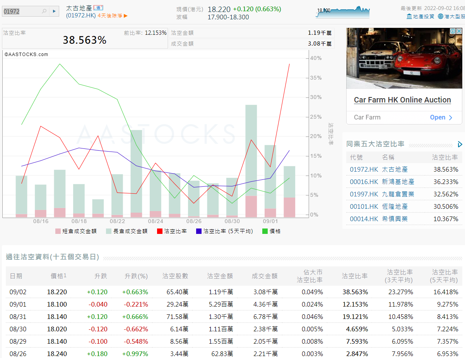This screenshot has width=465, height=358.
Task: Click the stock code input field 01972
Action: click(x=22, y=11)
